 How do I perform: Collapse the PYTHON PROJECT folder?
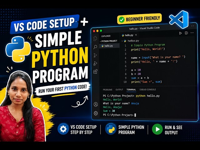point(108,41)
